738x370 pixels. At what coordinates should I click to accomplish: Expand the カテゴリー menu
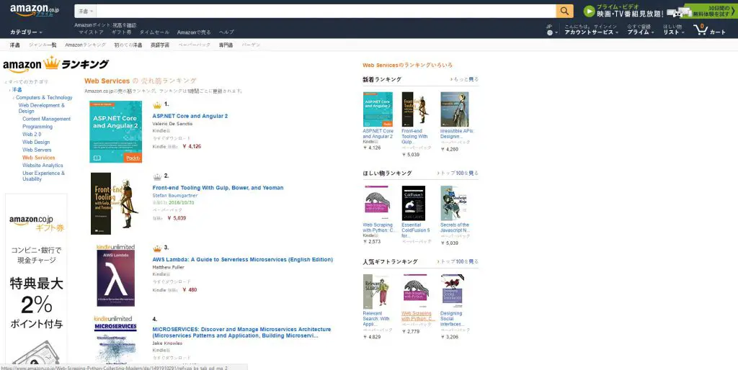26,32
